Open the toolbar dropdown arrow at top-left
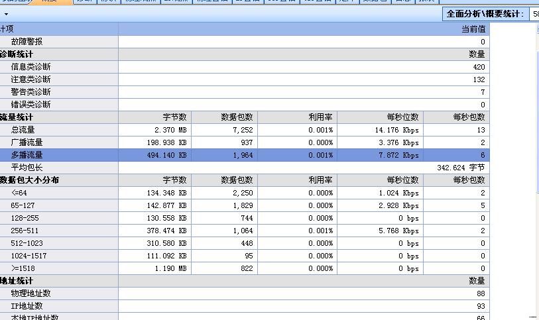This screenshot has width=539, height=320. (6, 14)
